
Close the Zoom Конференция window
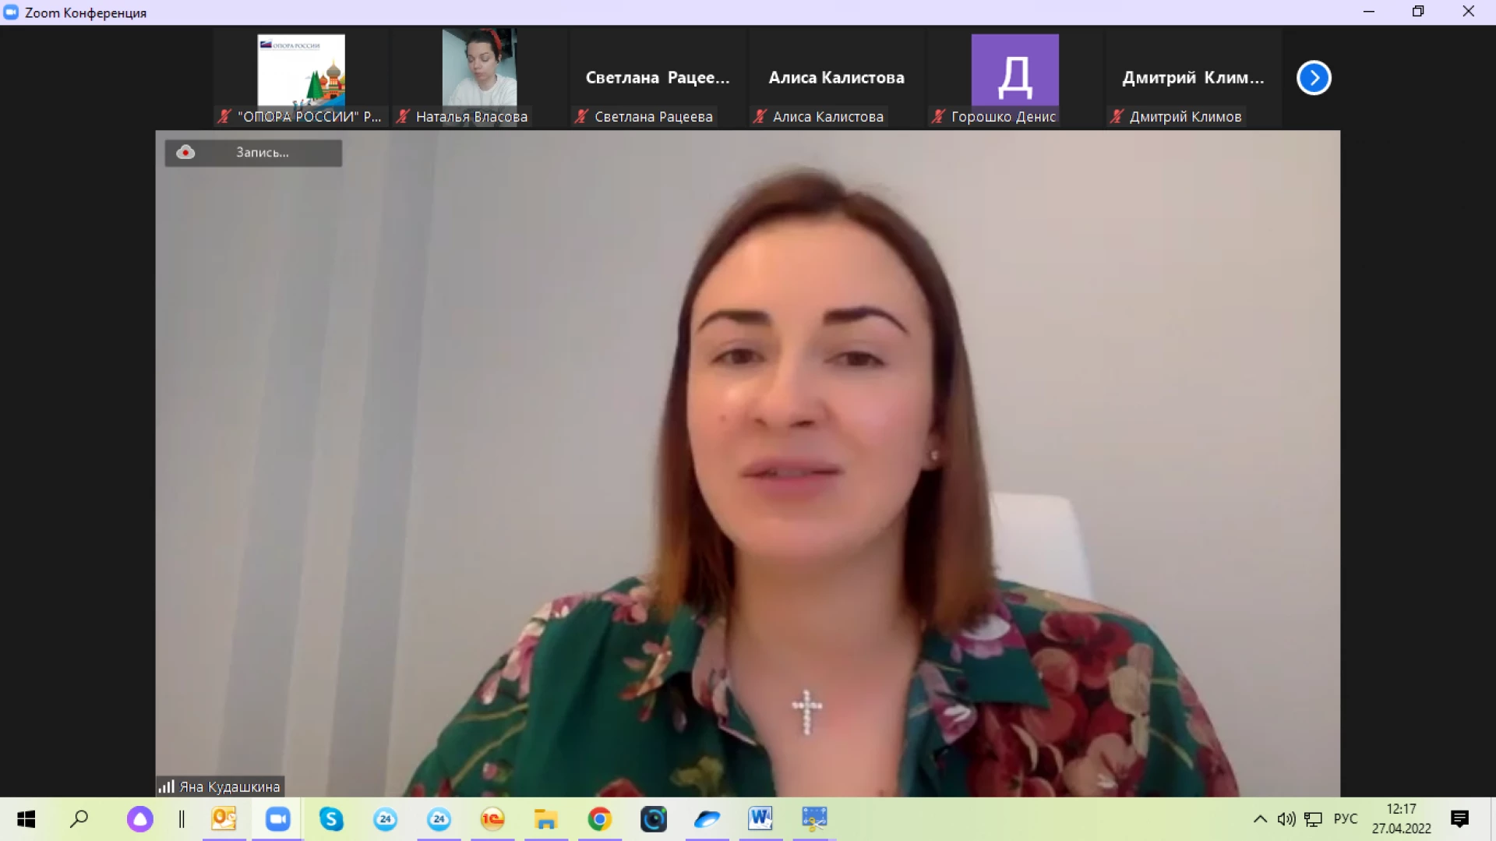pos(1469,12)
